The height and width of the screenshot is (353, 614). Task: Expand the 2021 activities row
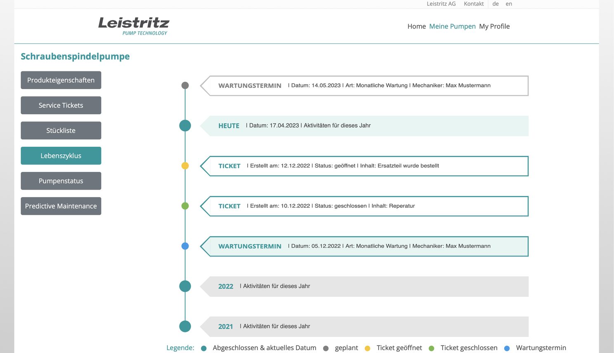click(364, 327)
